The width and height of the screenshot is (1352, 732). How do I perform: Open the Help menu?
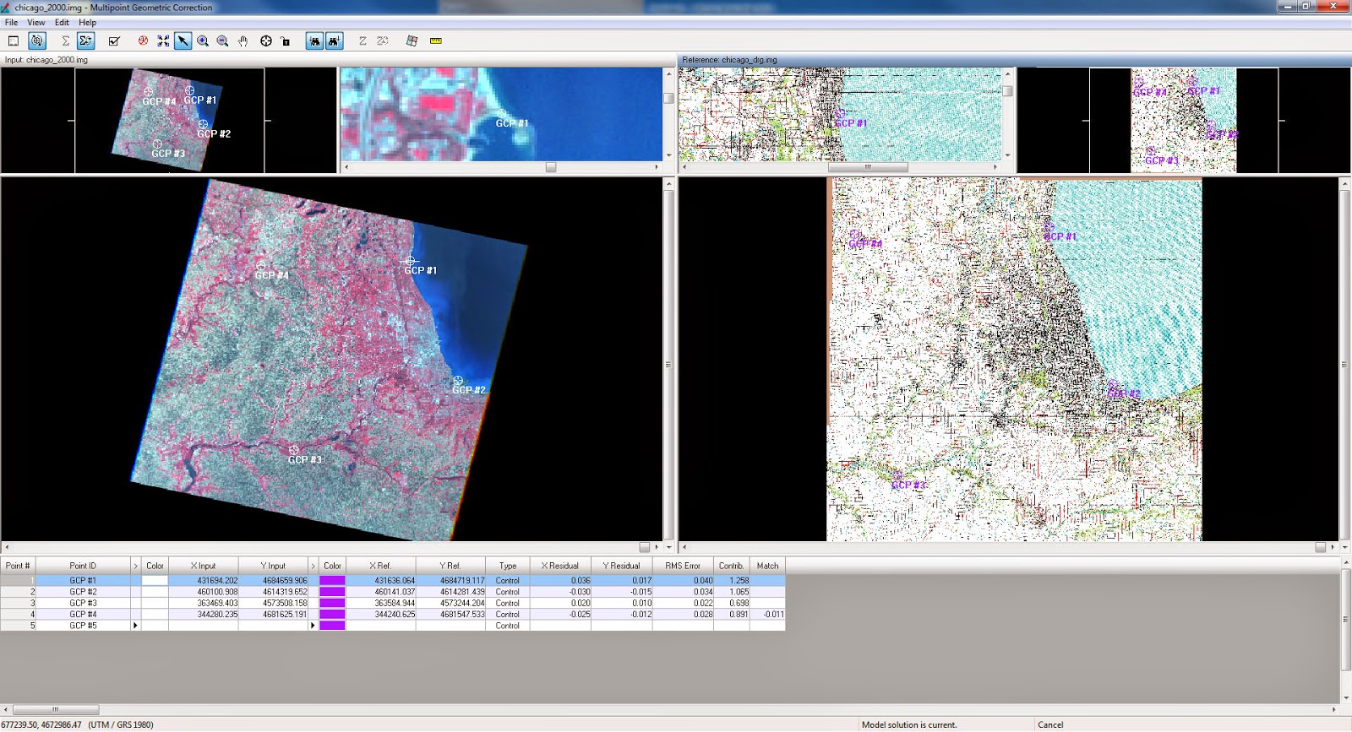click(x=87, y=23)
